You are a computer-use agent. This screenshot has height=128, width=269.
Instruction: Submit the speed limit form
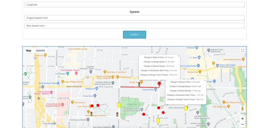[x=134, y=34]
